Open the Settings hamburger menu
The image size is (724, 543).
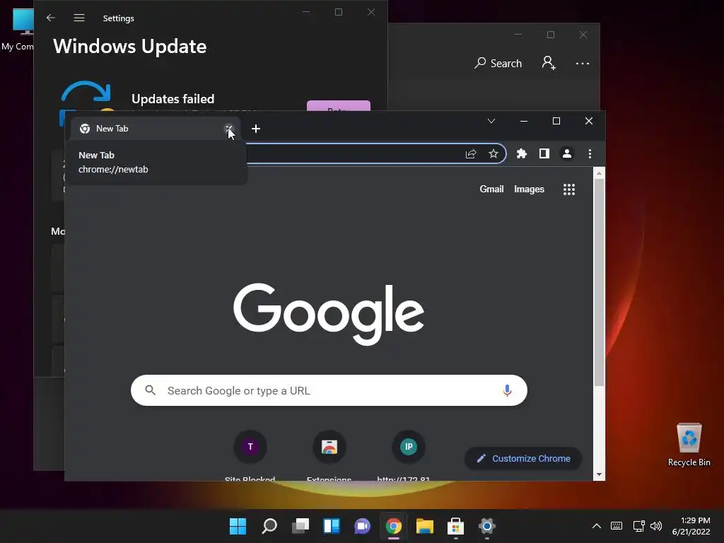(x=79, y=18)
